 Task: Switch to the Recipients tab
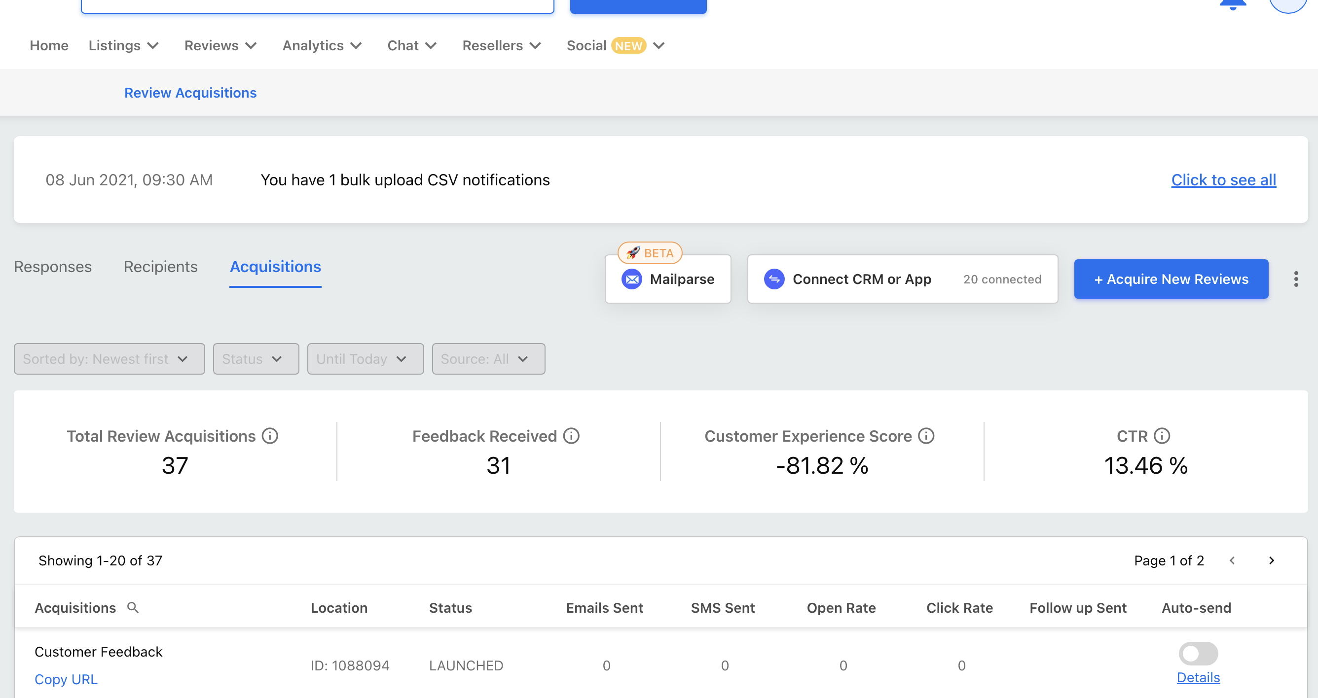[x=161, y=266]
